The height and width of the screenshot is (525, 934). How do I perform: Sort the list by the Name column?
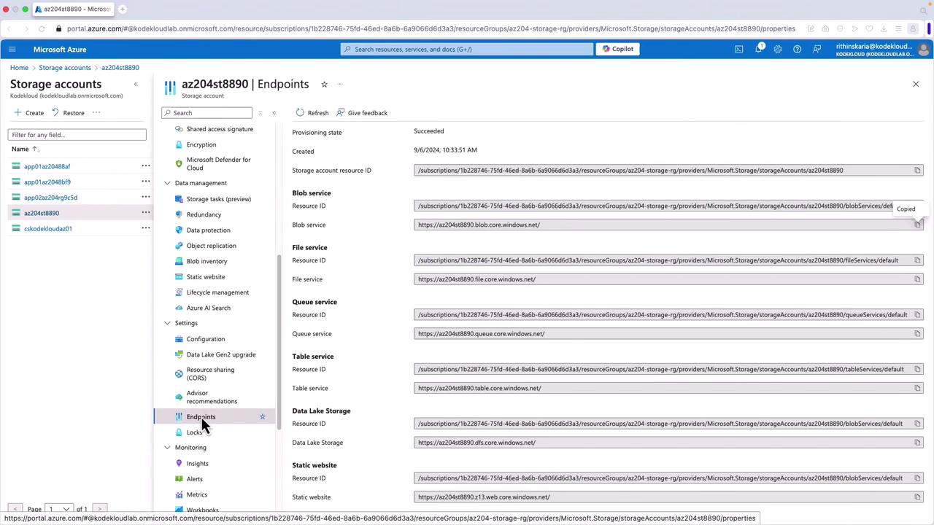[23, 149]
